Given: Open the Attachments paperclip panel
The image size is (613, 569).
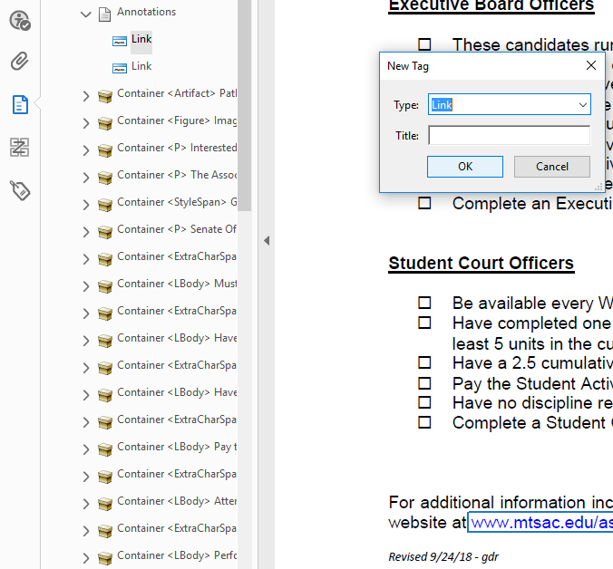Looking at the screenshot, I should pos(20,62).
